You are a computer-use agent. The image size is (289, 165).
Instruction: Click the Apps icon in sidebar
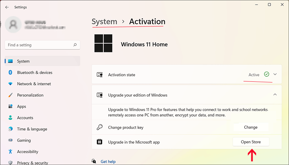click(10, 106)
